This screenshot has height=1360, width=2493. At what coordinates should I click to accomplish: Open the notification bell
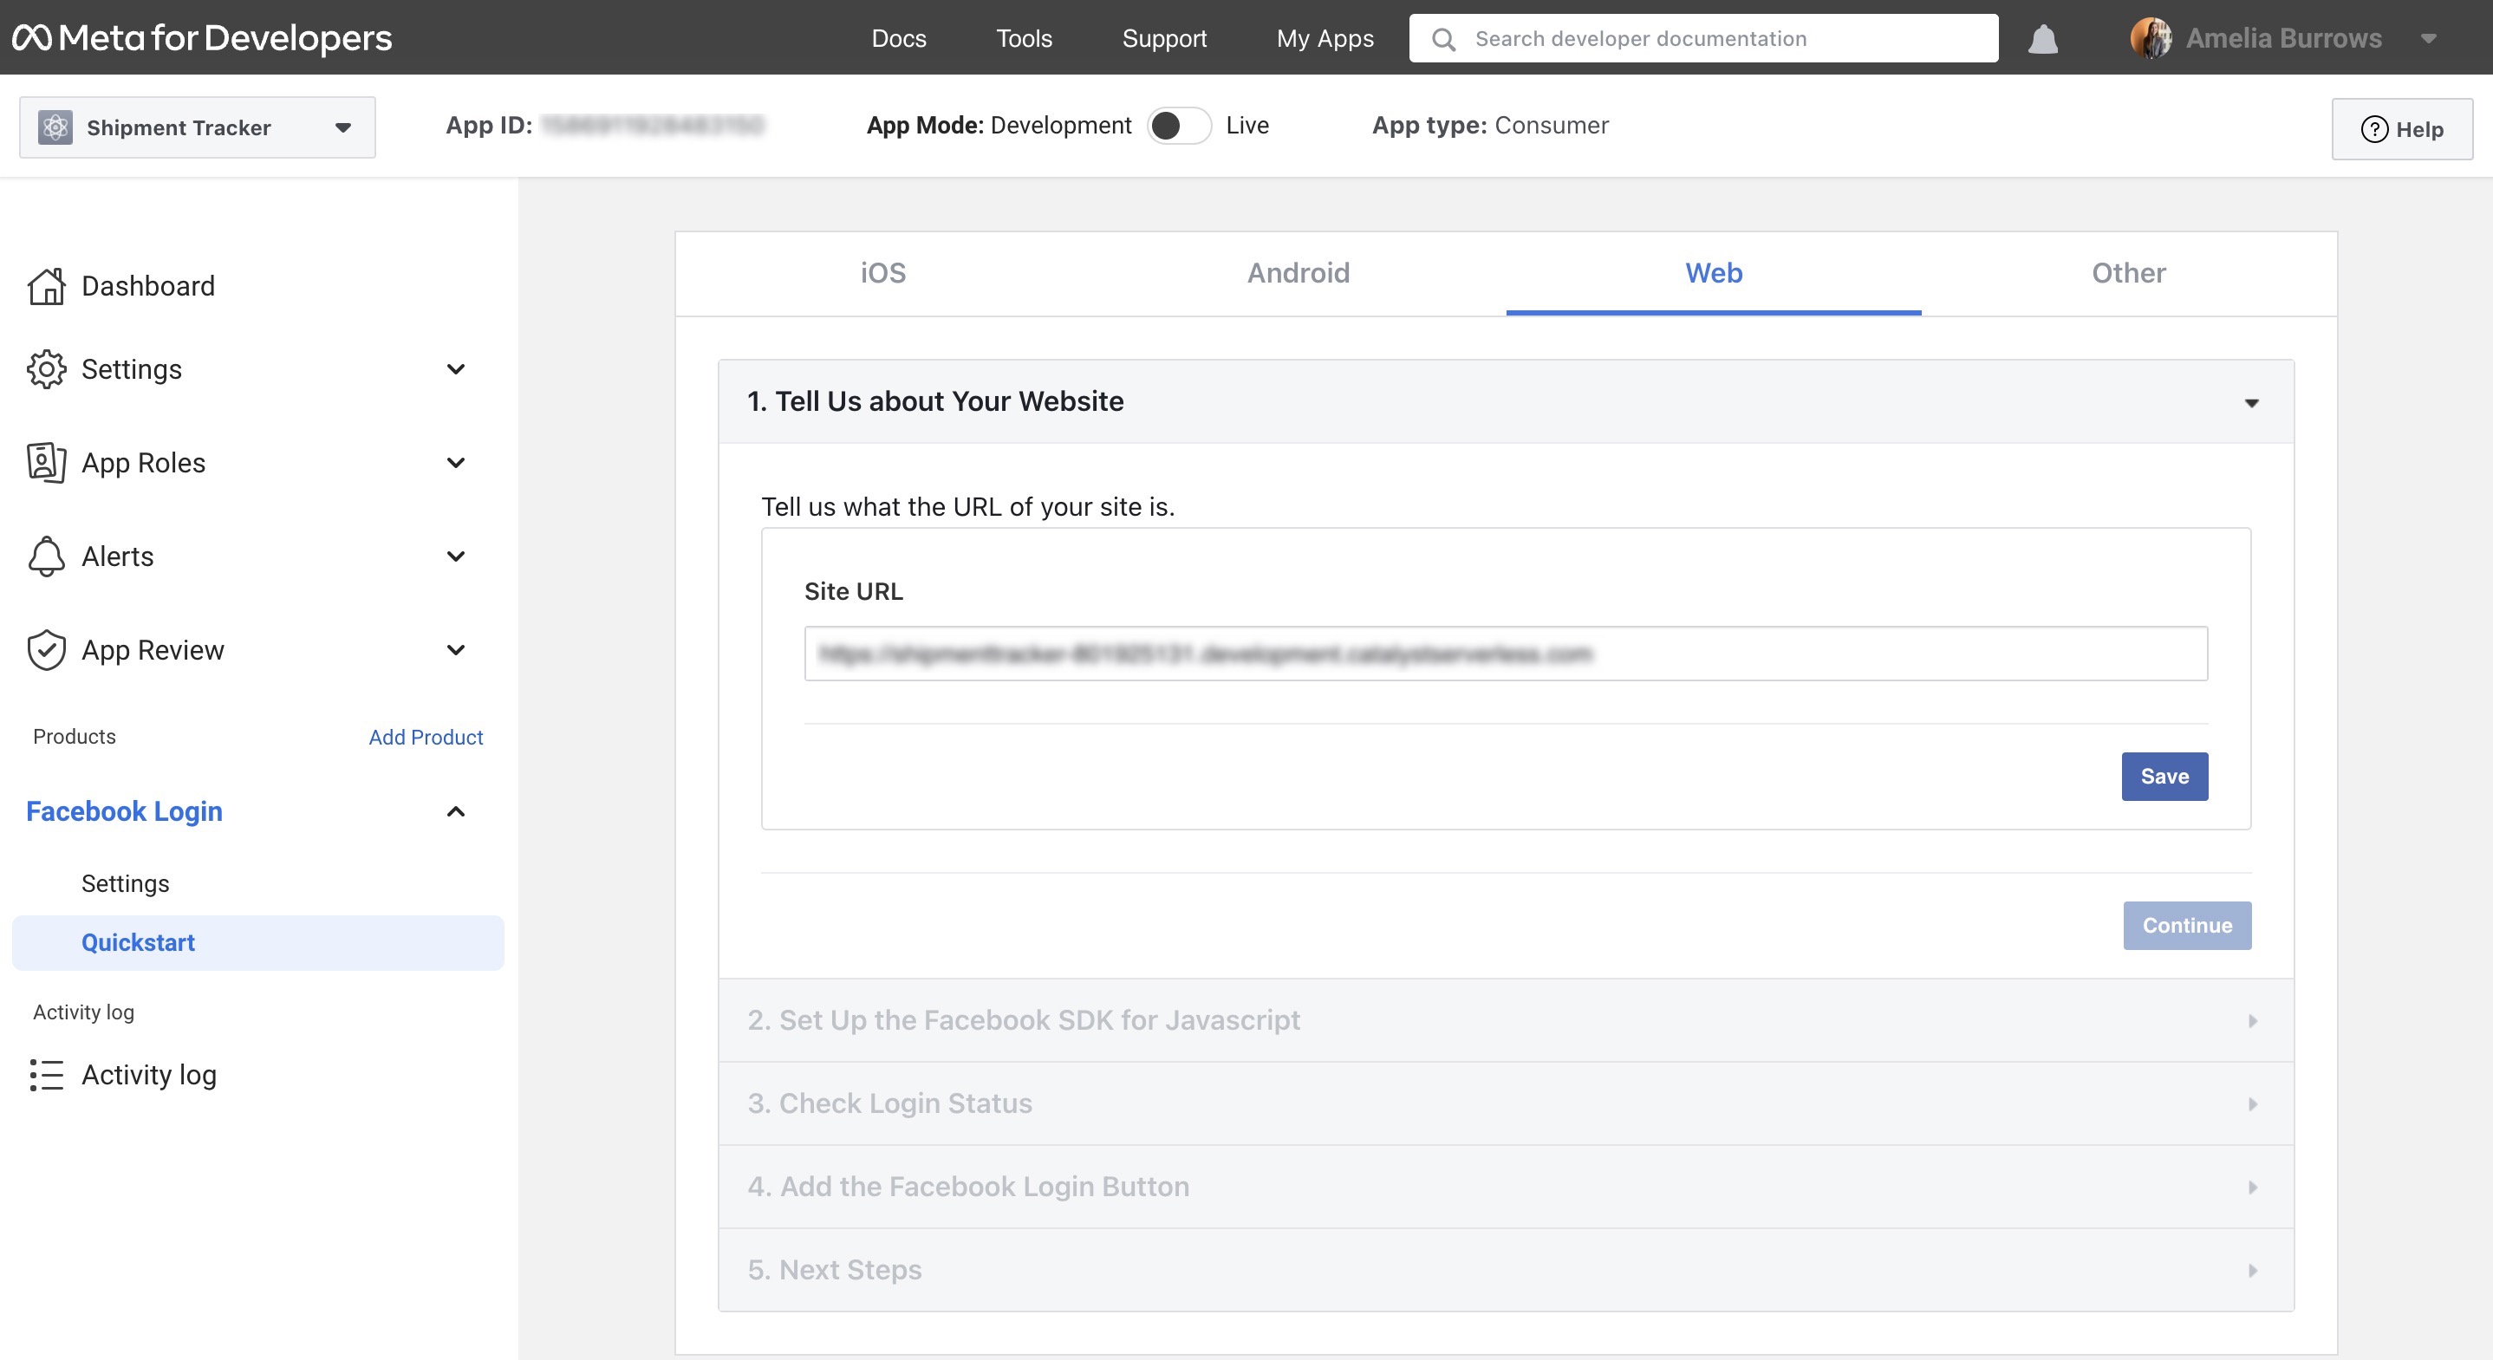click(x=2042, y=39)
